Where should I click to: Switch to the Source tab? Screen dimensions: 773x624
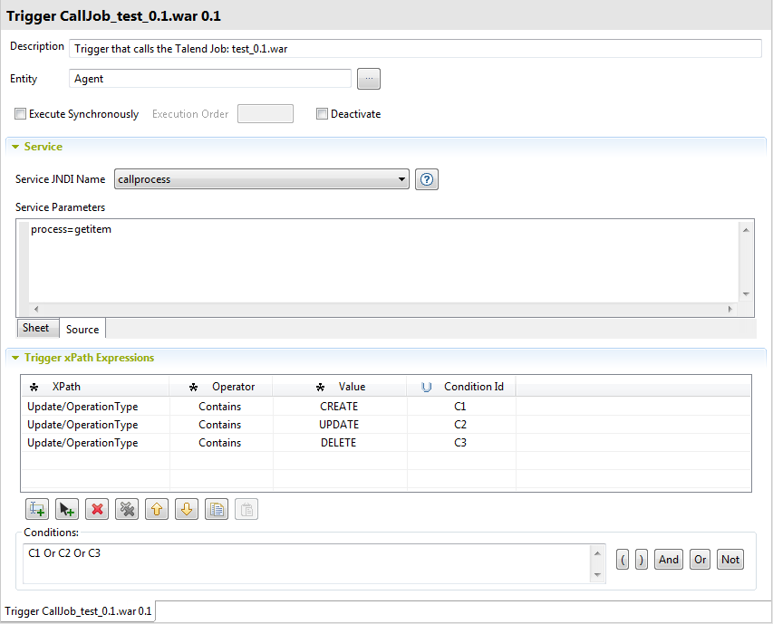click(x=82, y=329)
